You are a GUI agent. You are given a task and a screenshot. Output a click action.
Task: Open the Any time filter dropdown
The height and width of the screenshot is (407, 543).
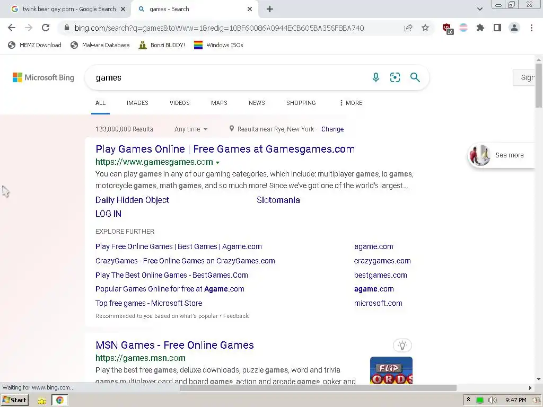[191, 129]
